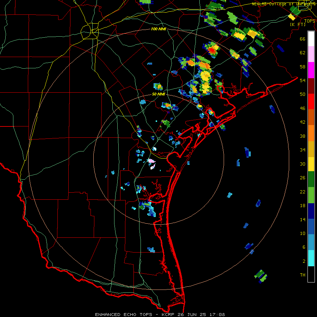Click the yellow swatch between 30 and 34
Viewport: 317px width, 317px height.
click(x=311, y=164)
